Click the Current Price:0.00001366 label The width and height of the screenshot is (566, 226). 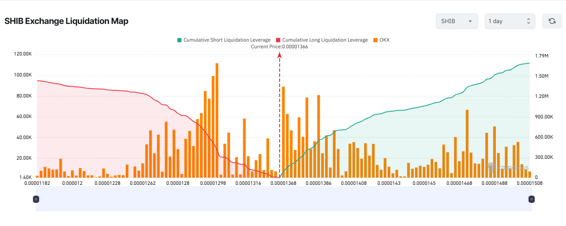[x=279, y=47]
